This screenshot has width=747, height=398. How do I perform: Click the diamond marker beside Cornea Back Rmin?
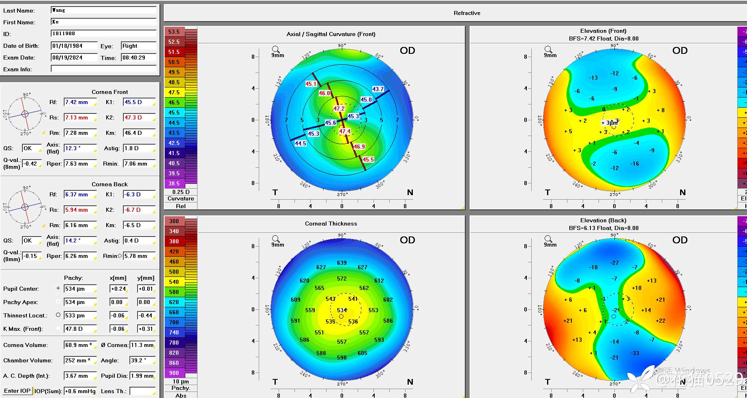pos(120,256)
